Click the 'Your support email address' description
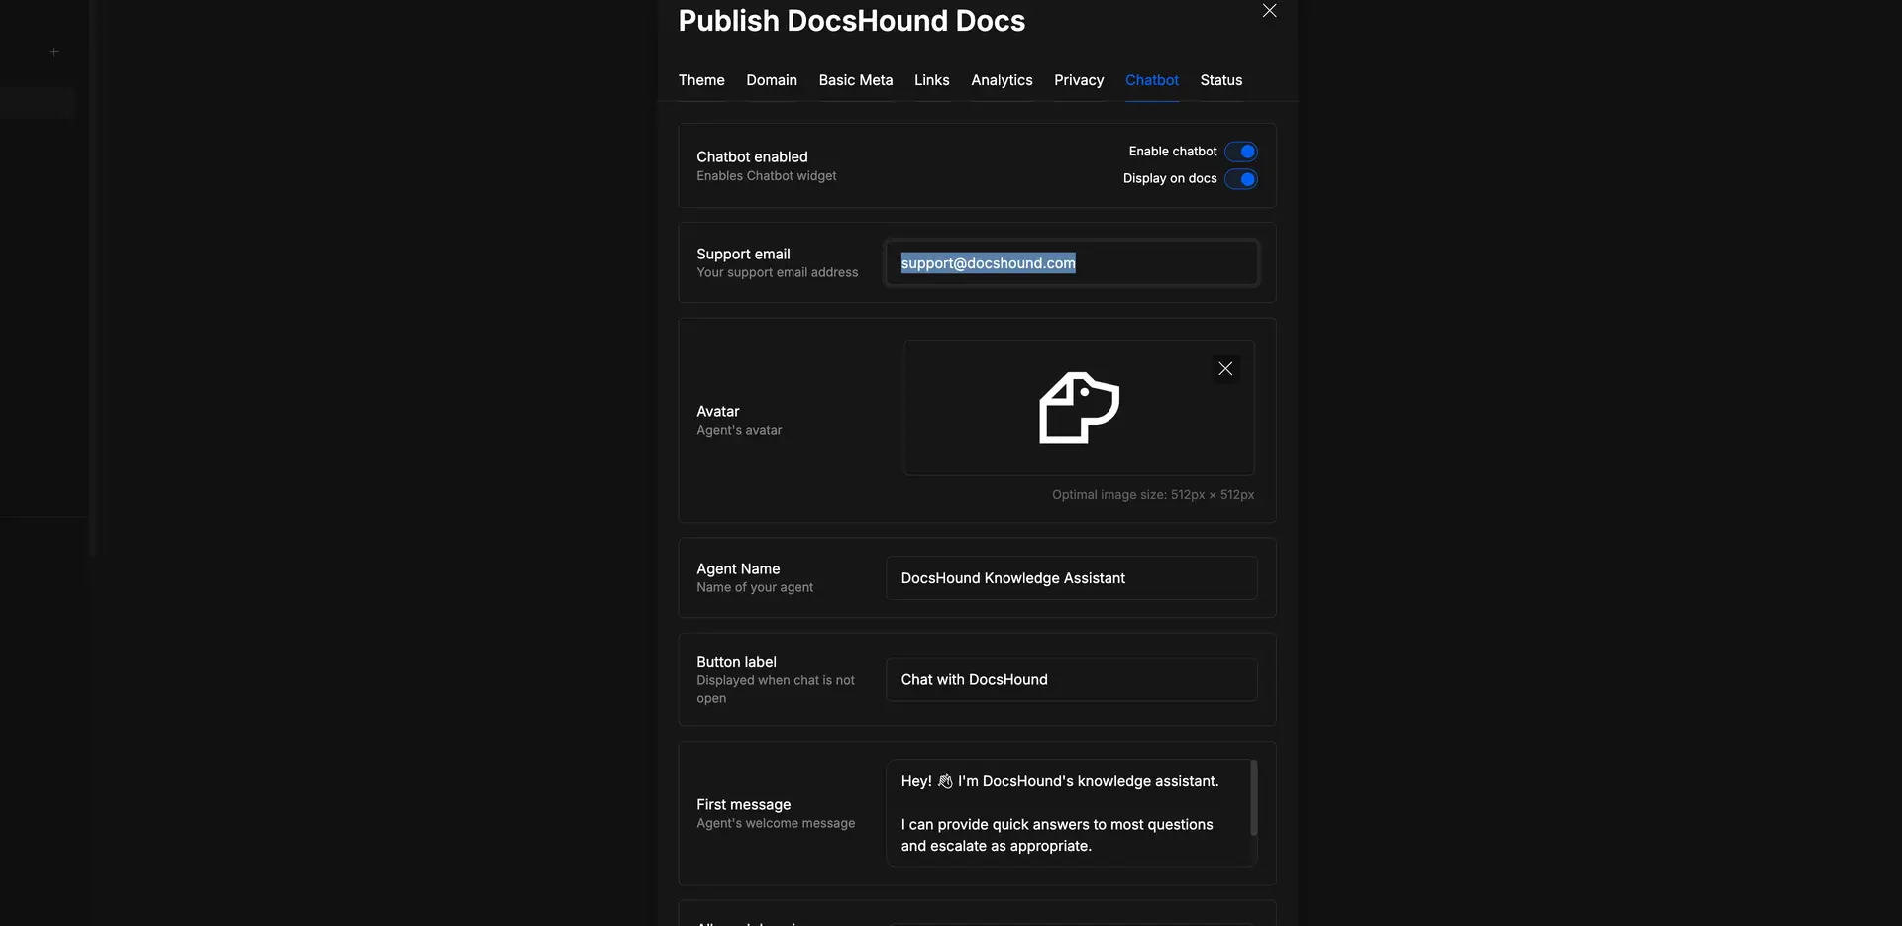 [x=778, y=272]
